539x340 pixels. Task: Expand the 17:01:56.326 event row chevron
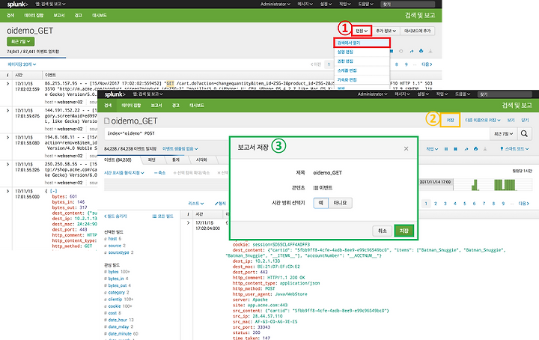(x=8, y=164)
